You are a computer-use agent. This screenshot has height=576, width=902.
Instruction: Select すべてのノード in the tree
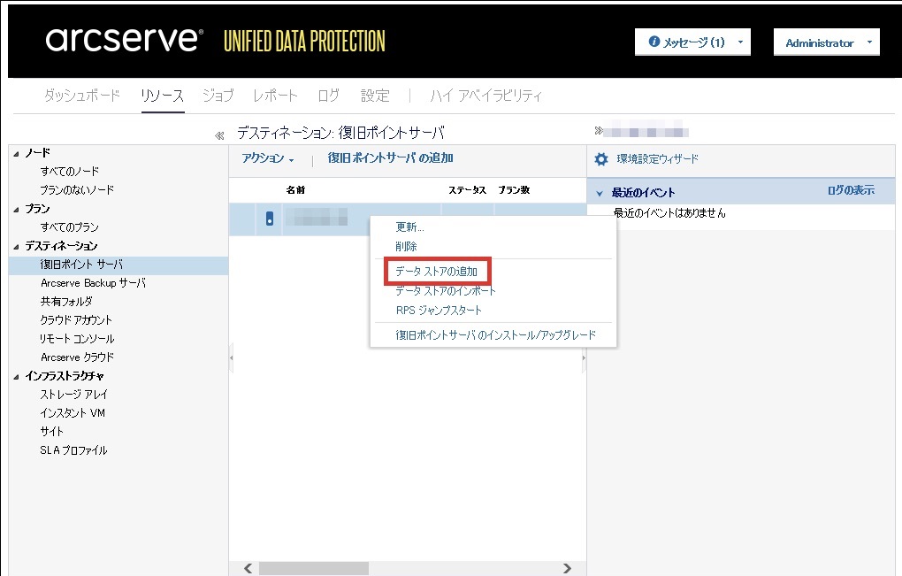point(70,172)
